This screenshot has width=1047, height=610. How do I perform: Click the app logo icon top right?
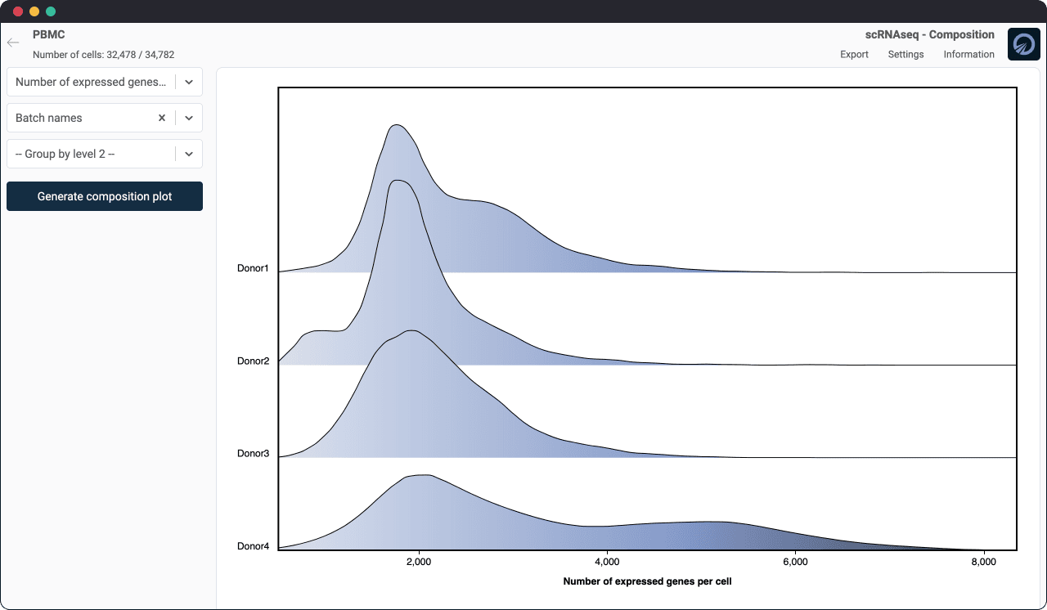[x=1023, y=44]
